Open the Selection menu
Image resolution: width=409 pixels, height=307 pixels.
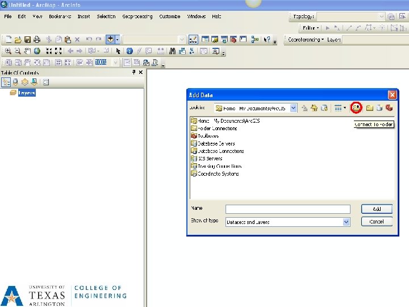click(106, 16)
